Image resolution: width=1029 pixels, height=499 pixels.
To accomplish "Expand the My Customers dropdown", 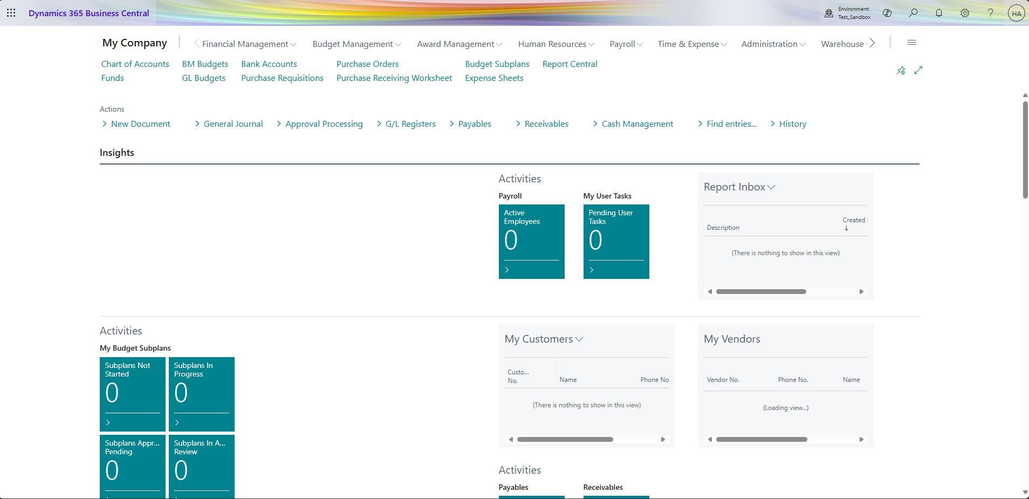I will click(579, 339).
